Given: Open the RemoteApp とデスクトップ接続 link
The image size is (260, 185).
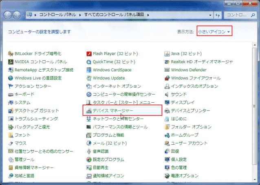Looking at the screenshot, I should (x=44, y=70).
